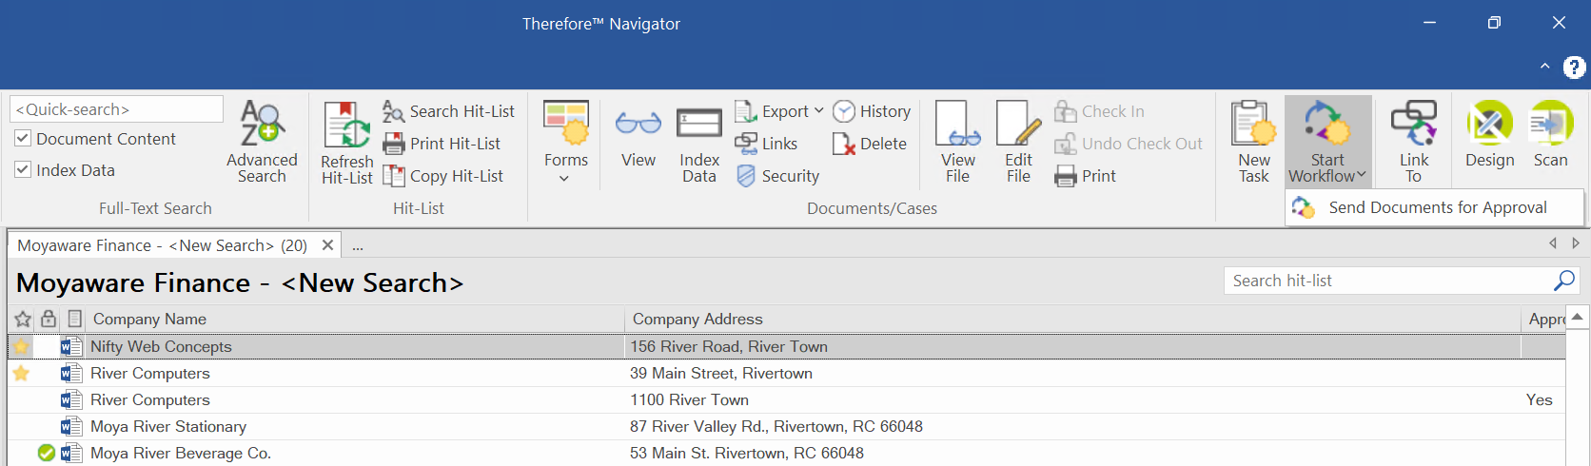Screen dimensions: 1591x466
Task: Print the selected document
Action: click(x=1086, y=176)
